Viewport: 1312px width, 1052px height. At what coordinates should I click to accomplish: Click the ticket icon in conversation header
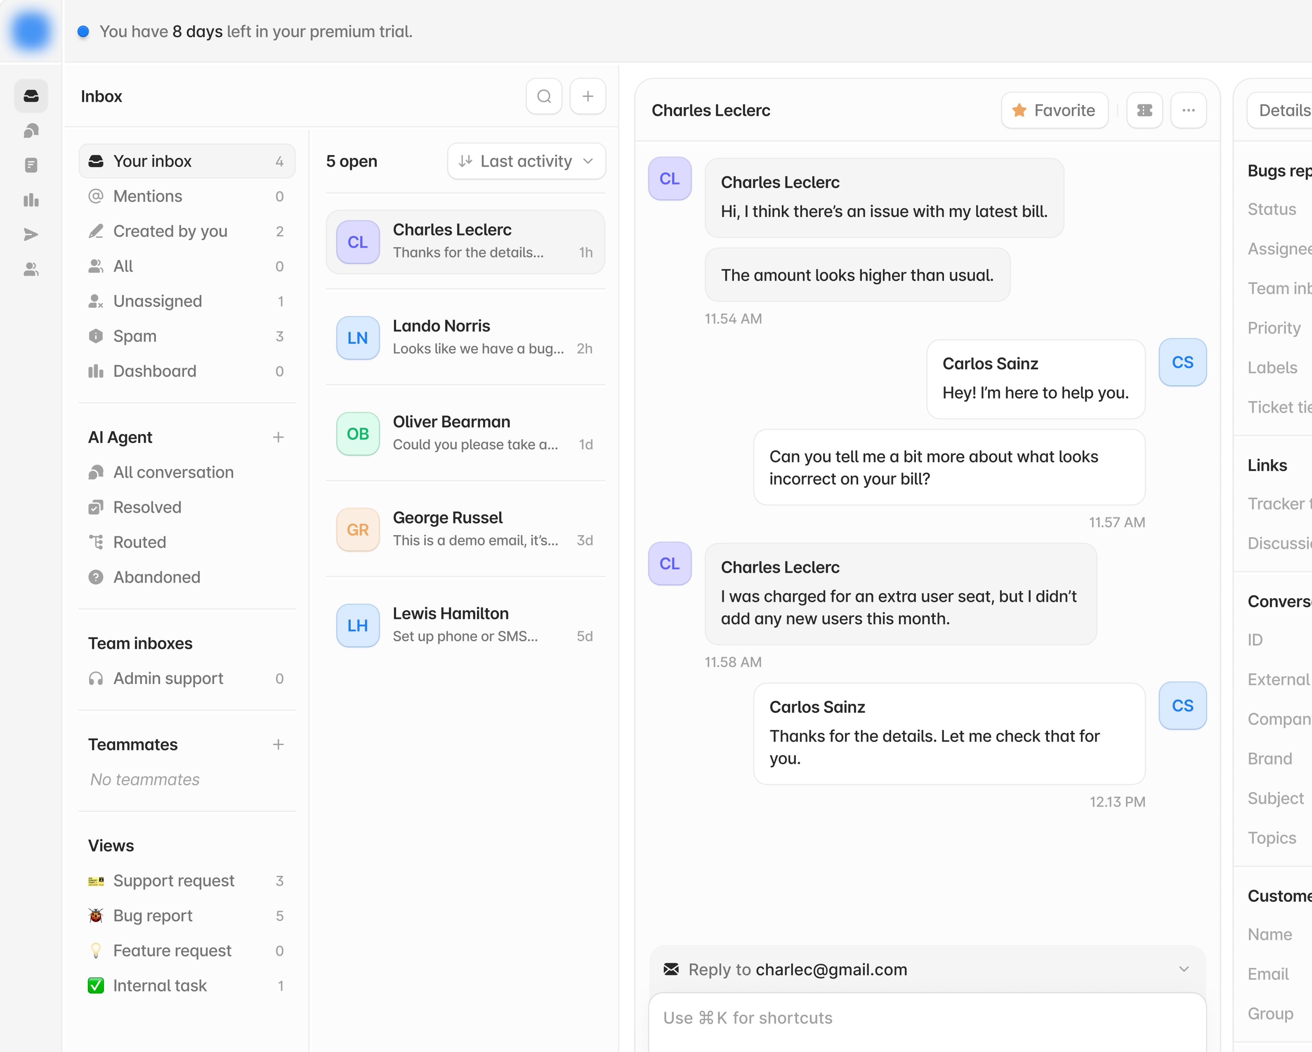click(1144, 110)
